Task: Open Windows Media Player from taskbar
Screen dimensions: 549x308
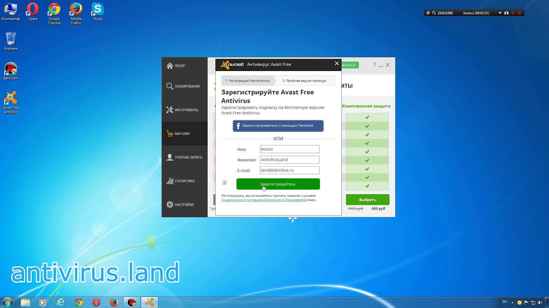Action: [42, 302]
